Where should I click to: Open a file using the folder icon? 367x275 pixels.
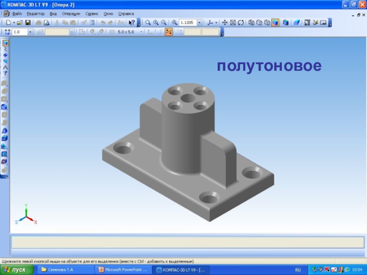pyautogui.click(x=20, y=22)
